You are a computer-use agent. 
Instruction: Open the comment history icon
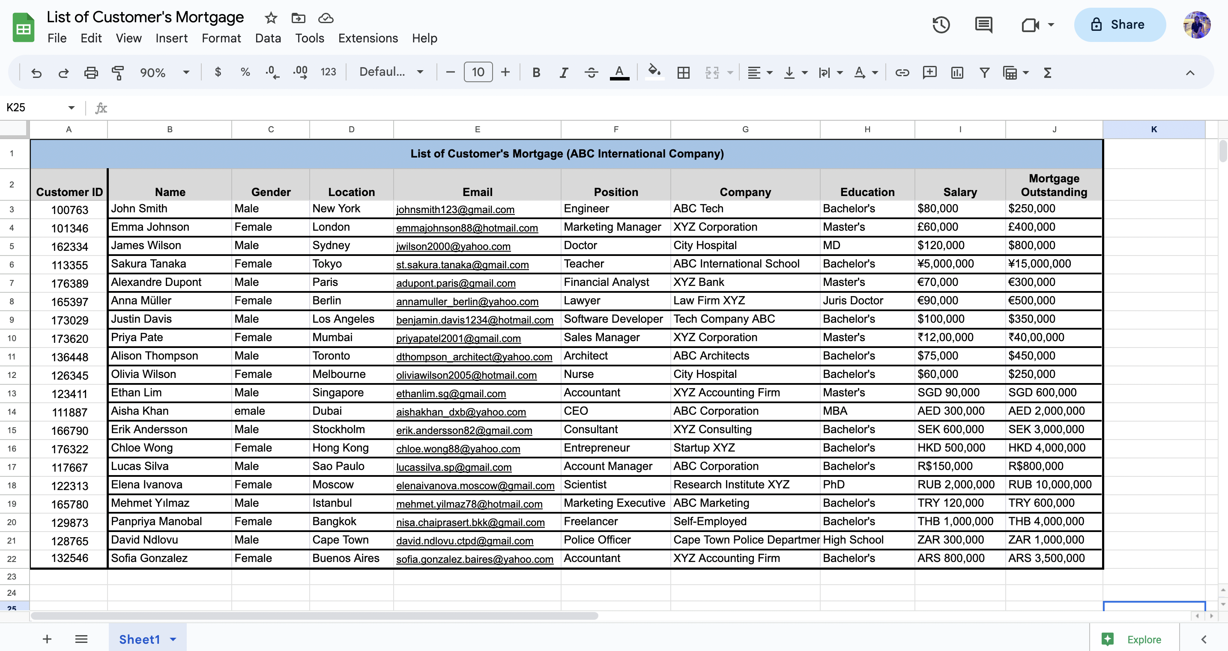pos(983,24)
